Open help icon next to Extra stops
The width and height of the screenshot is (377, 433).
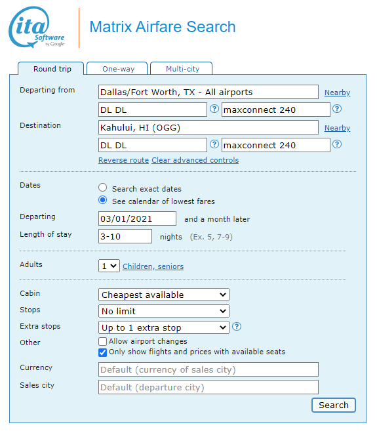pos(237,327)
